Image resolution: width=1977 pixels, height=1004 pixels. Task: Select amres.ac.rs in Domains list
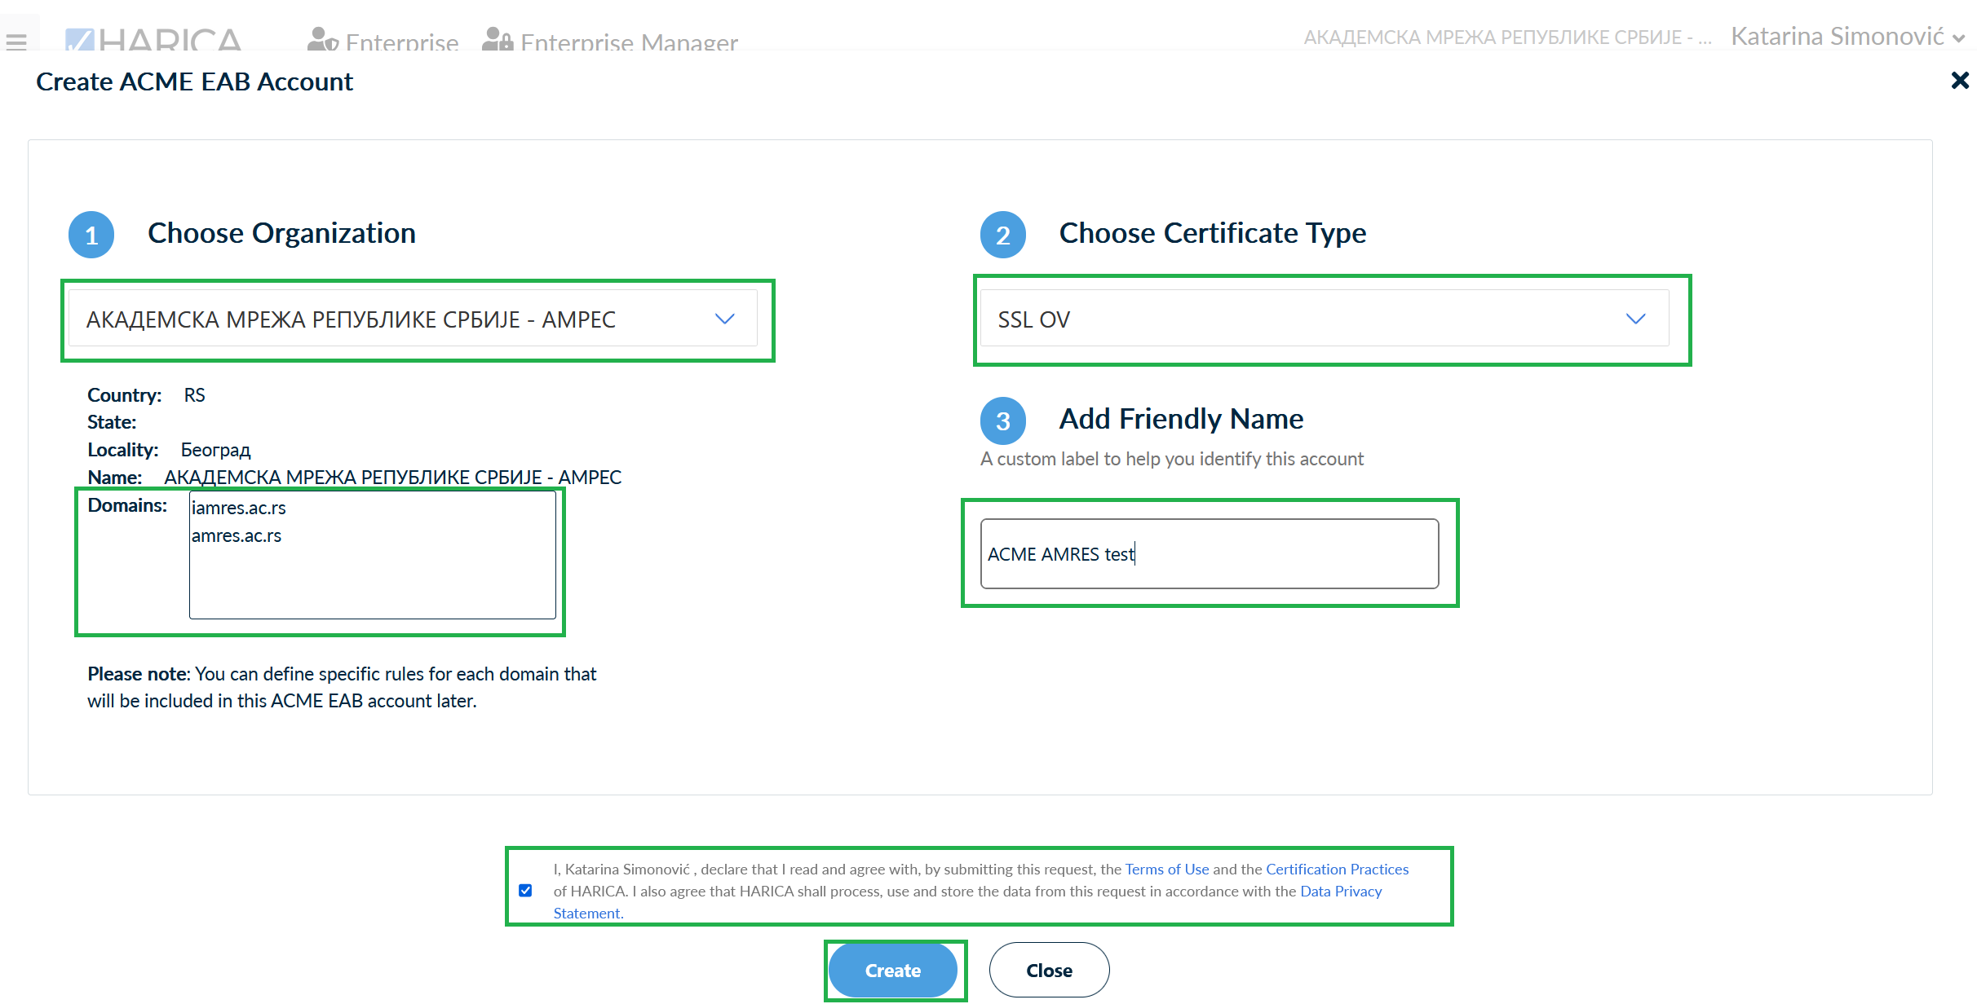point(237,536)
